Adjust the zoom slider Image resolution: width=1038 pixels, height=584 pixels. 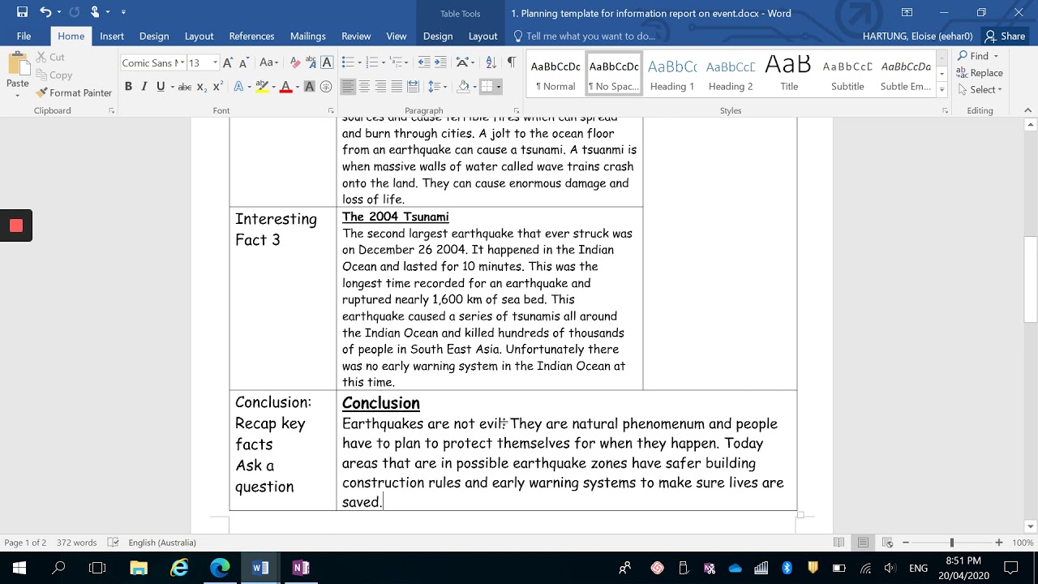(952, 543)
